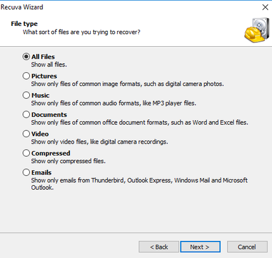Click the MP3 player files description text

pyautogui.click(x=113, y=103)
